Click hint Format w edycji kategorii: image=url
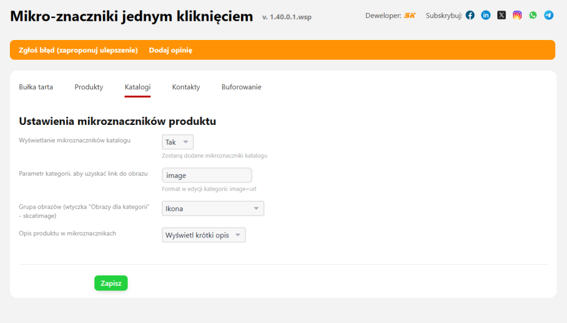The image size is (567, 323). pyautogui.click(x=209, y=189)
